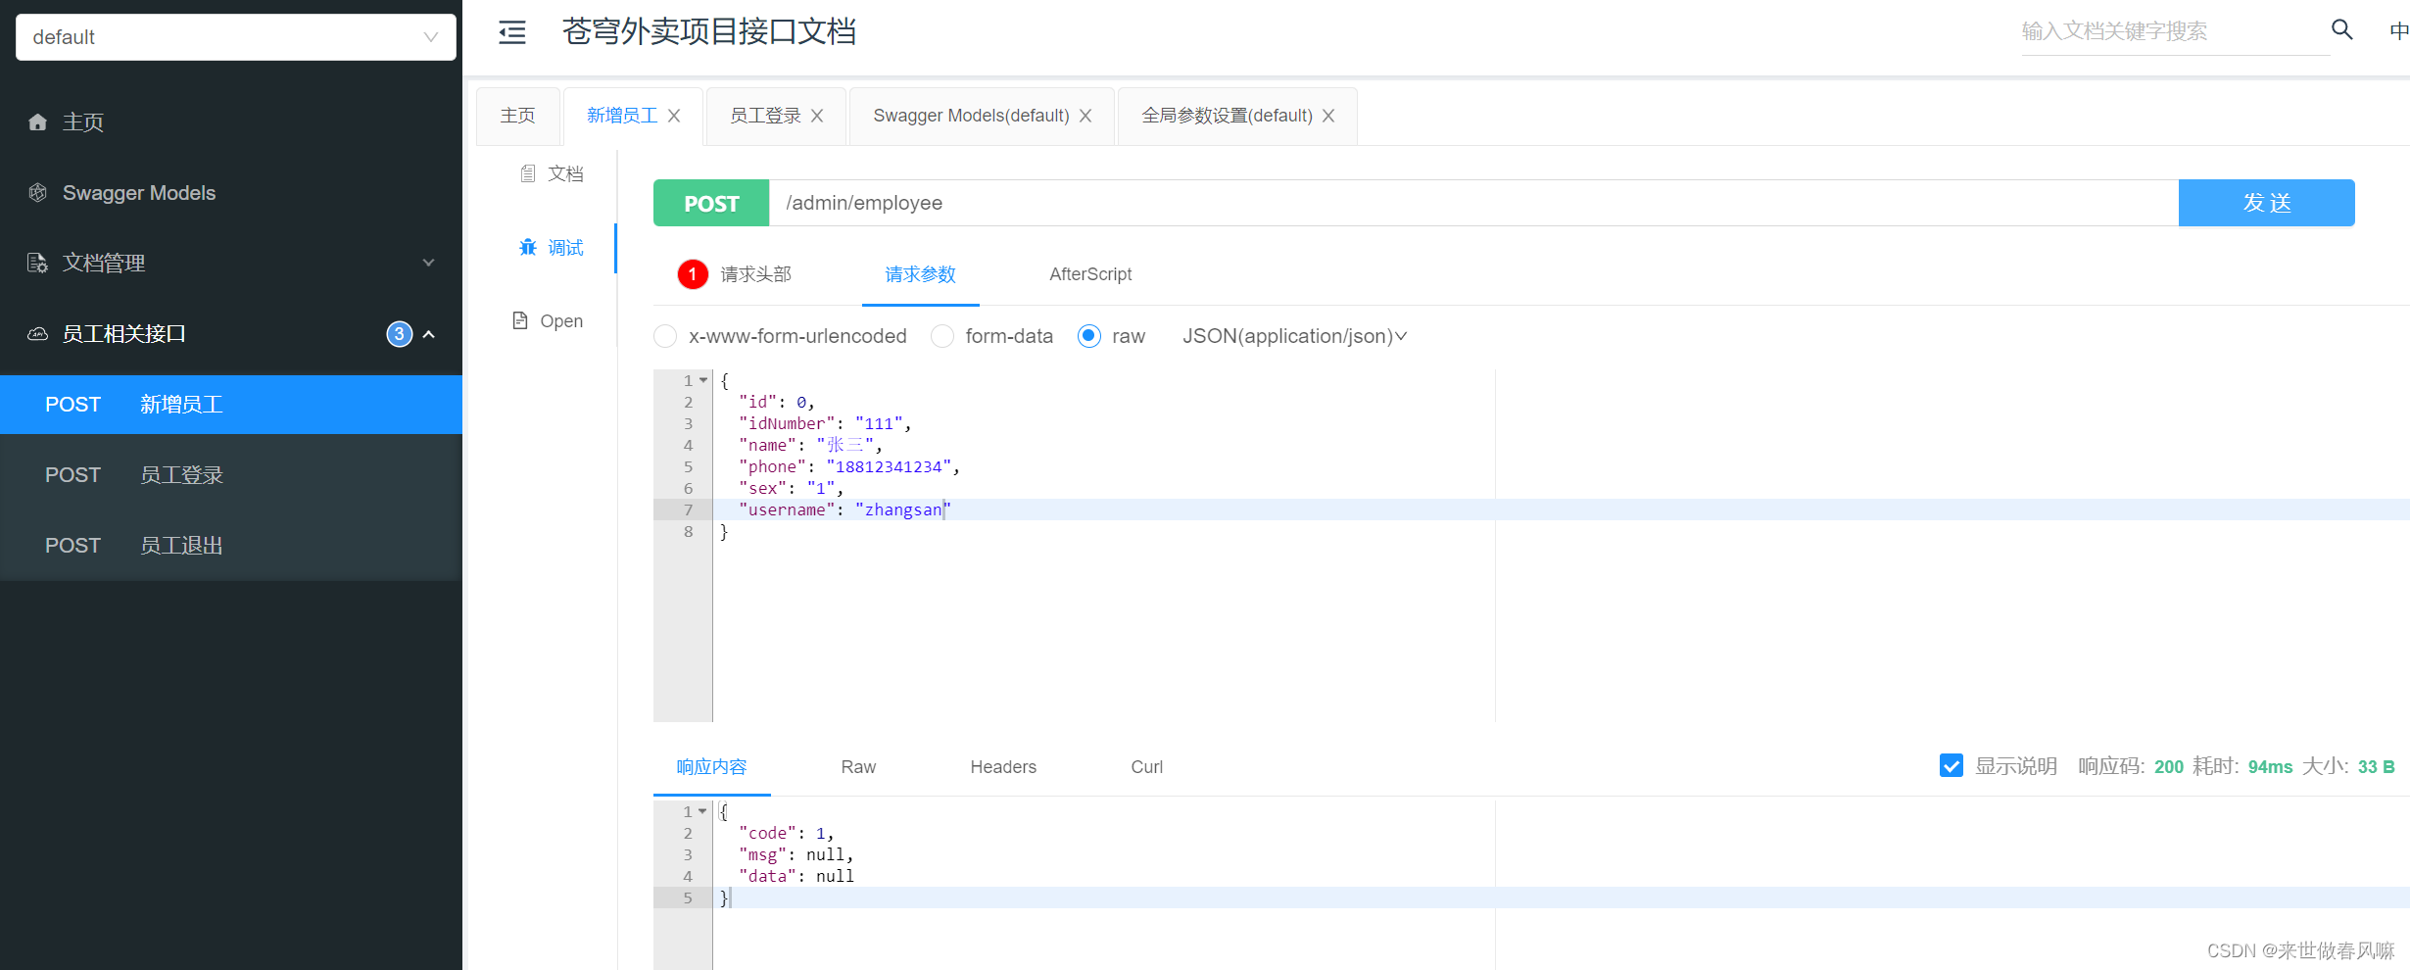Click the "name": "张三" line
Screen dimensions: 2410x970
(x=810, y=445)
